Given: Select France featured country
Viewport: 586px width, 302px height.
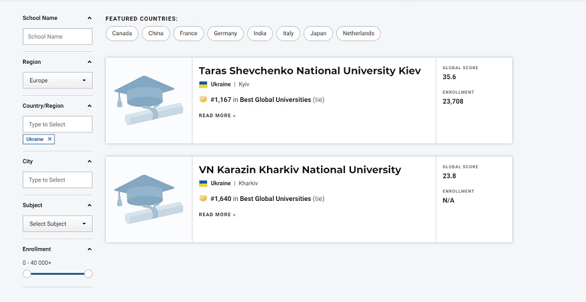Looking at the screenshot, I should click(x=188, y=33).
